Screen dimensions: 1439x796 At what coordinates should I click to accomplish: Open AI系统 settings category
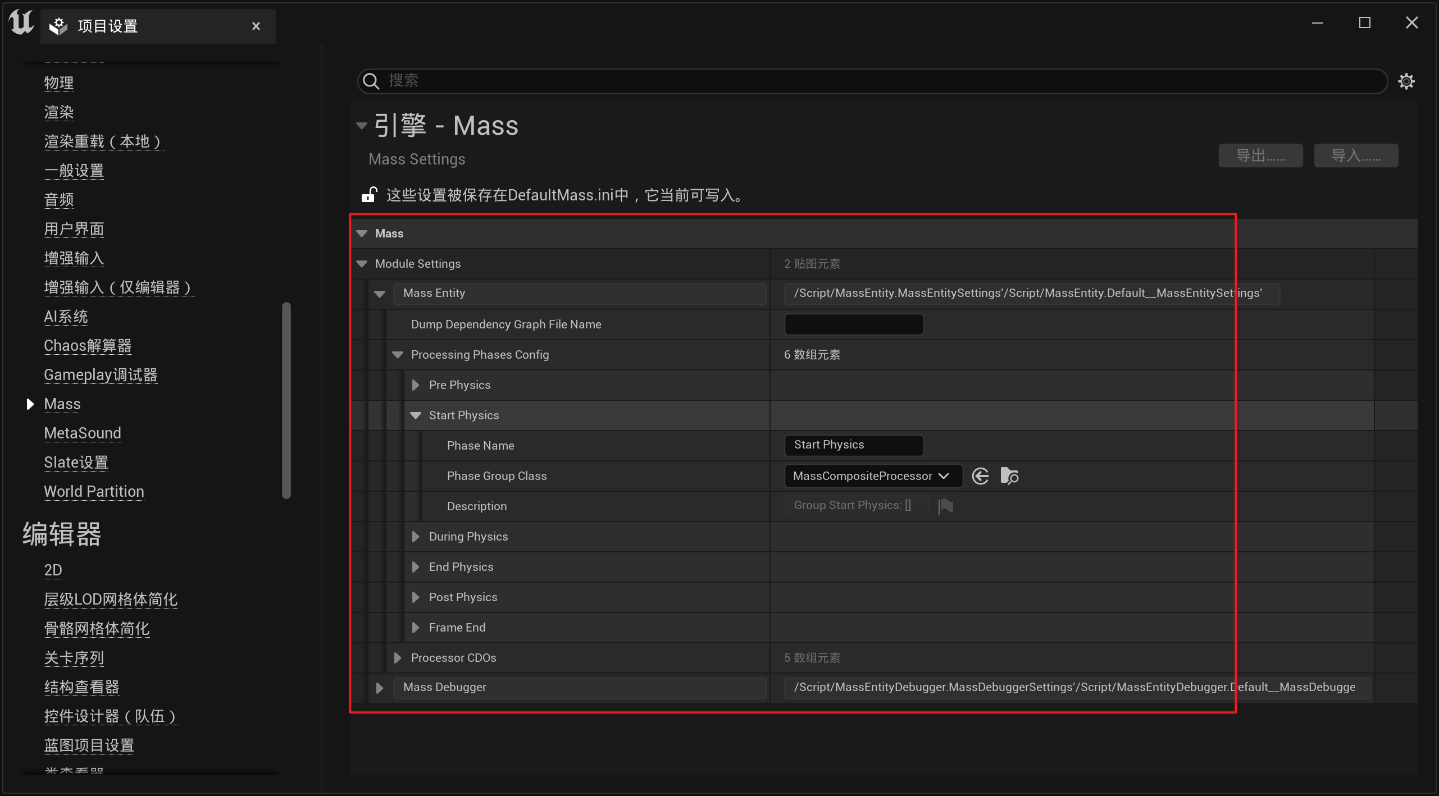66,317
